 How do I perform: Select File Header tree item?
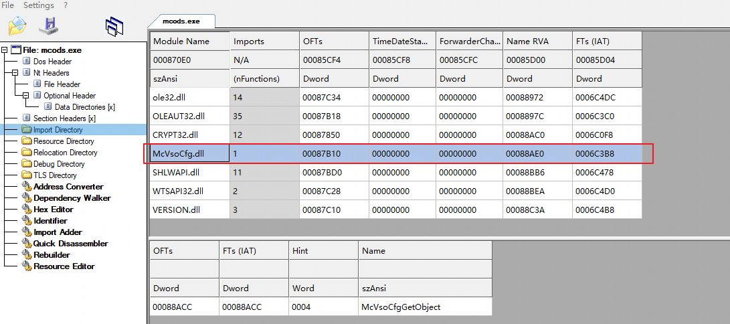point(62,84)
